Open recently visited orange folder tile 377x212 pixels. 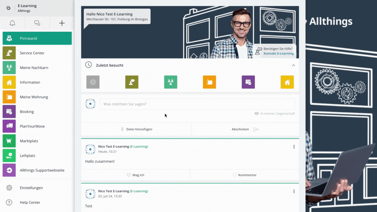coord(209,82)
